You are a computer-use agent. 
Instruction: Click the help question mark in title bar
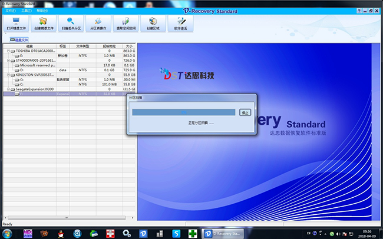(359, 11)
